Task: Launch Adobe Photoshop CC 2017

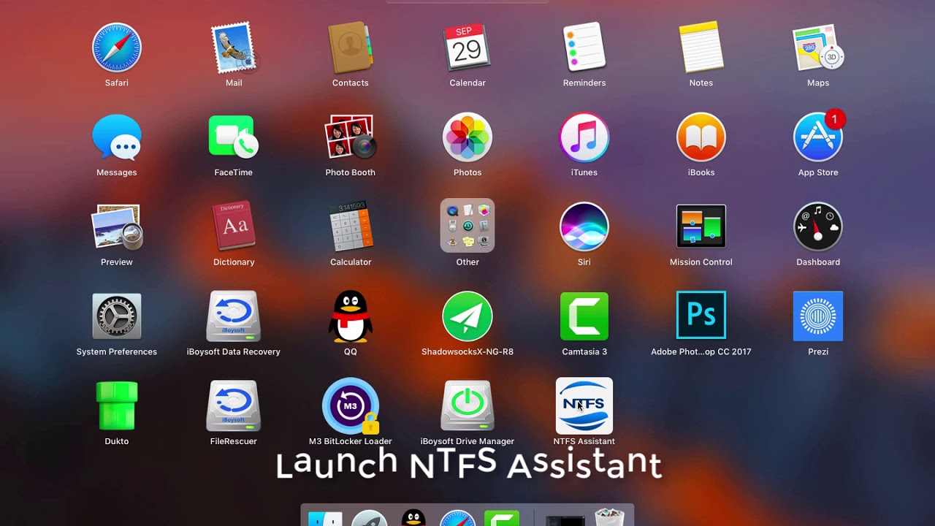Action: coord(701,316)
